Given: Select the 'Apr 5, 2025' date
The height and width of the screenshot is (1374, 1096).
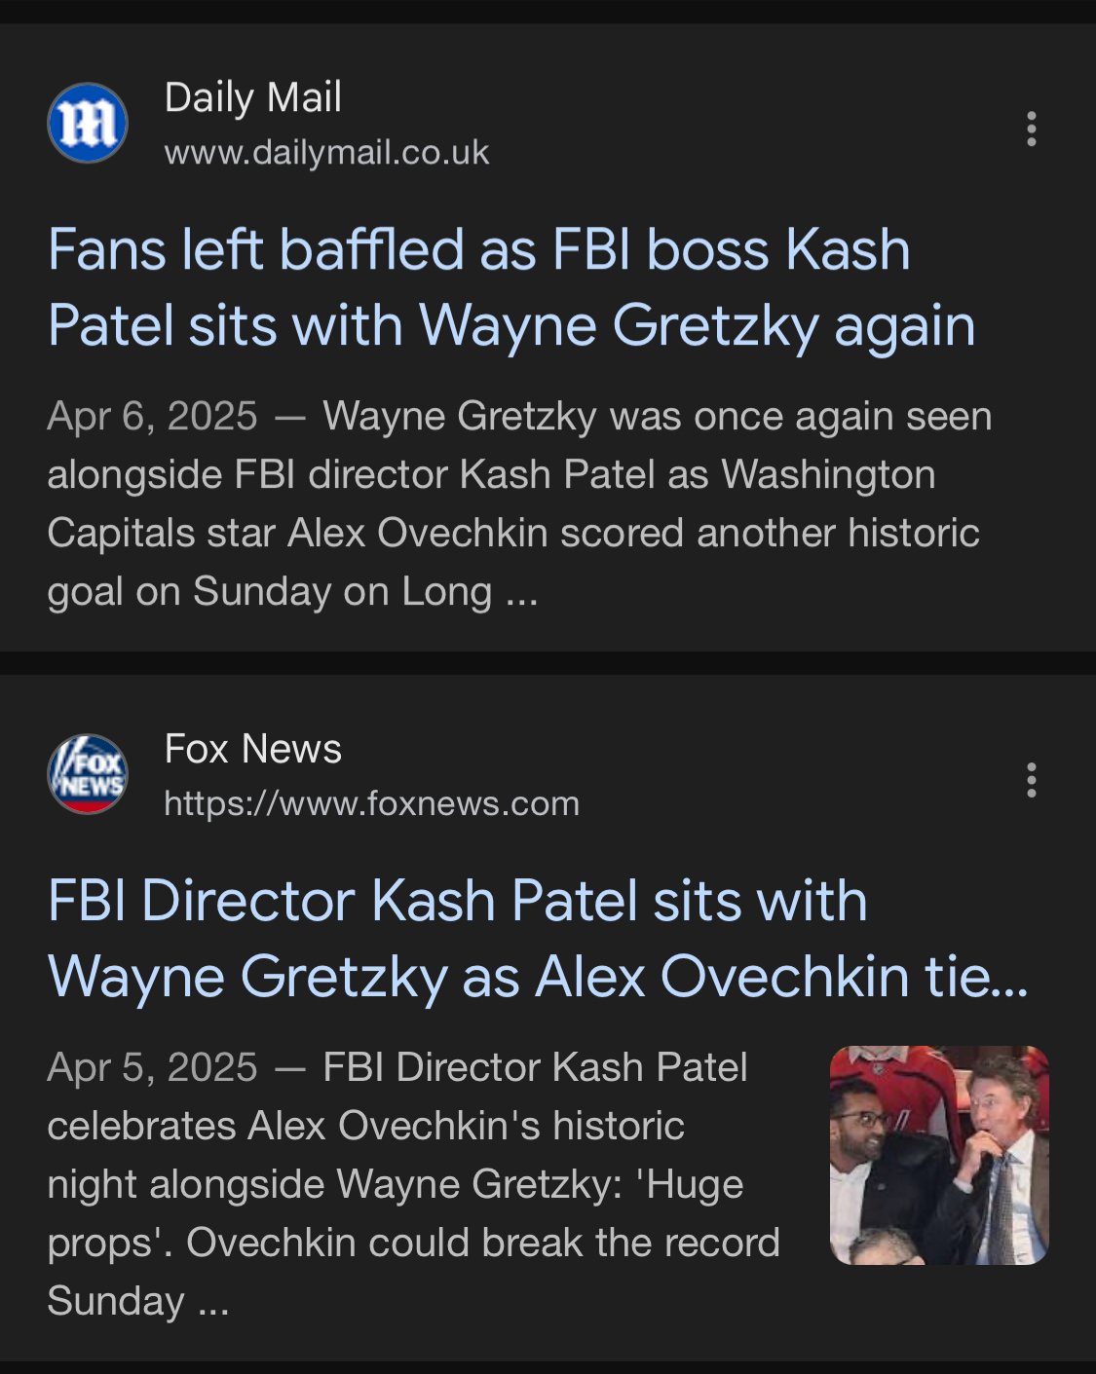Looking at the screenshot, I should click(152, 1068).
